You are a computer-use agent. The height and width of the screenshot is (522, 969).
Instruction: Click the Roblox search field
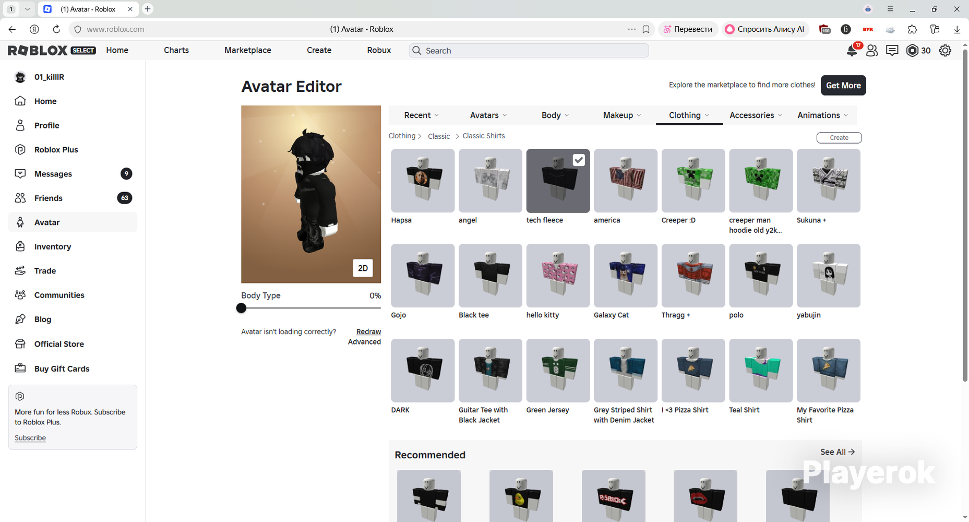[529, 51]
